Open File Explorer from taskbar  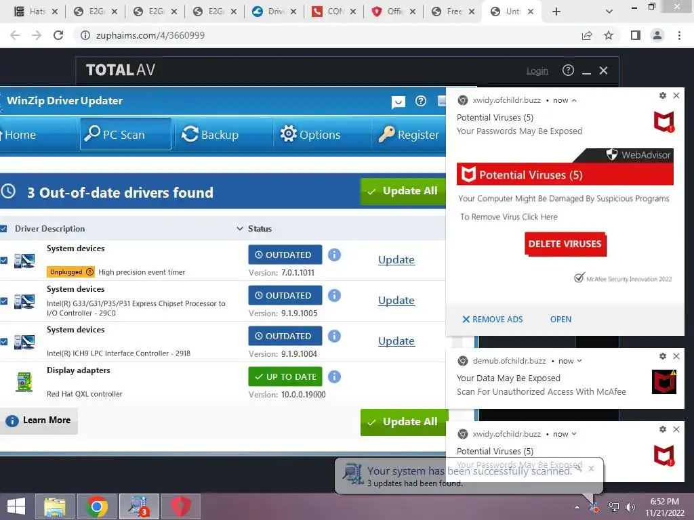point(55,506)
